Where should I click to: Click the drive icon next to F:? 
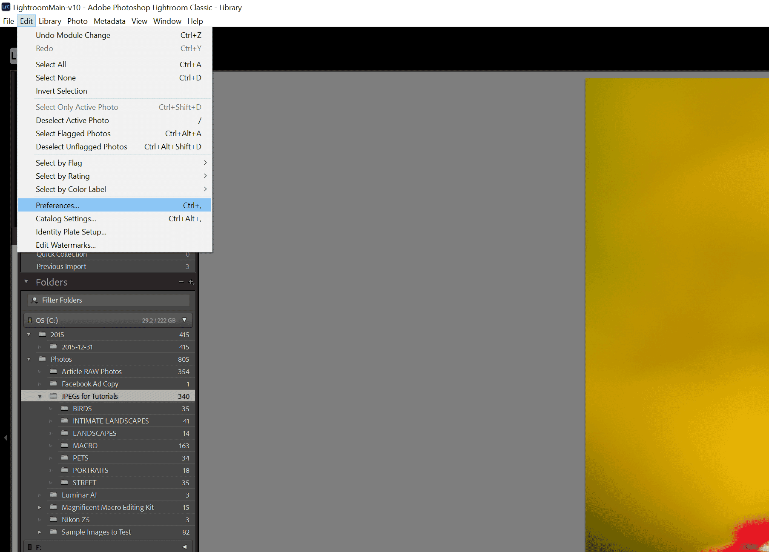pyautogui.click(x=29, y=546)
